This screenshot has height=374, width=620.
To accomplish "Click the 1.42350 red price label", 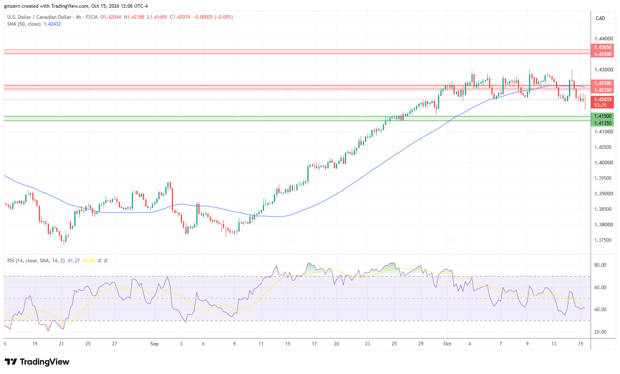I will click(x=602, y=90).
